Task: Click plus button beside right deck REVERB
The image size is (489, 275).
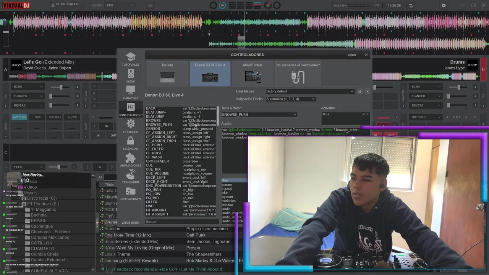Action: coord(475,105)
